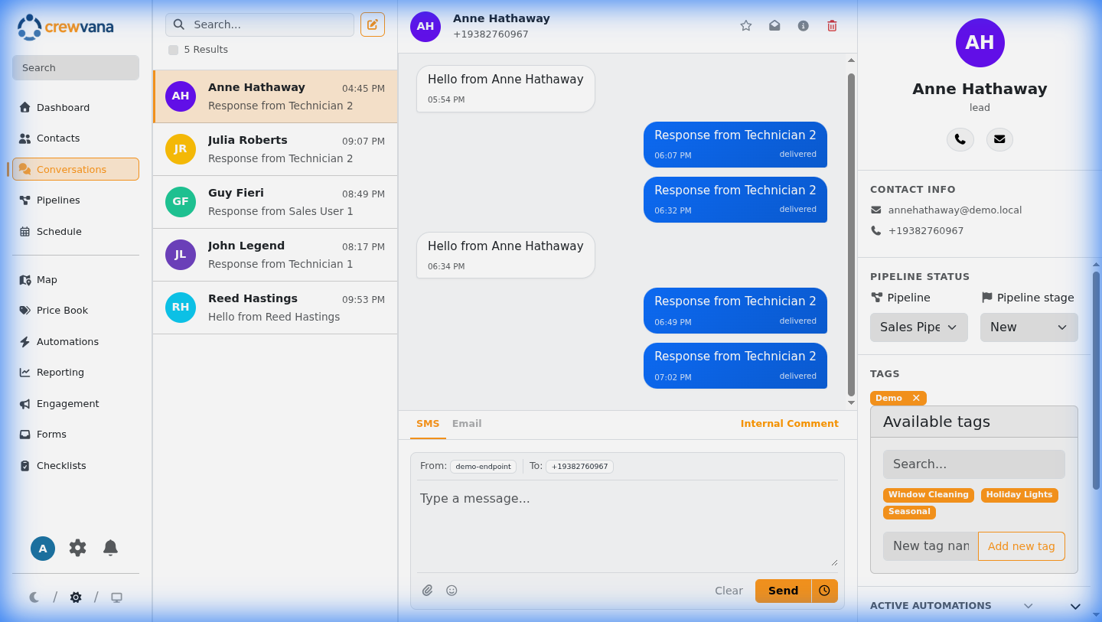
Task: Send the SMS message
Action: click(782, 591)
